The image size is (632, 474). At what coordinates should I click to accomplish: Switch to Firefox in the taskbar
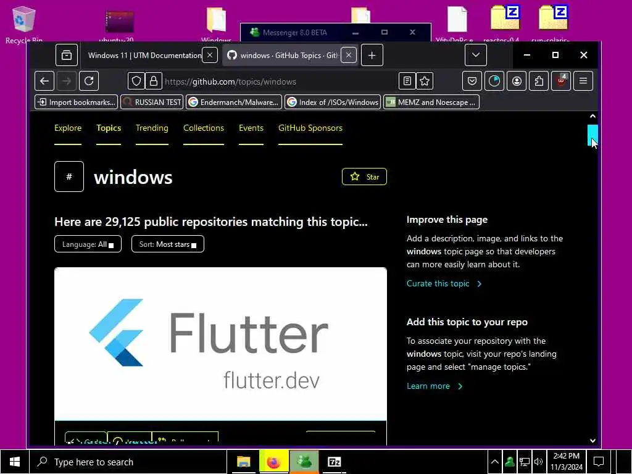[273, 462]
